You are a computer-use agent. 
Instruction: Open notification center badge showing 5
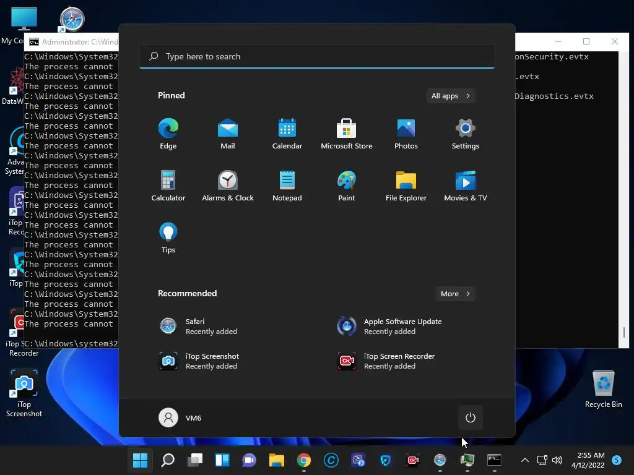(617, 460)
